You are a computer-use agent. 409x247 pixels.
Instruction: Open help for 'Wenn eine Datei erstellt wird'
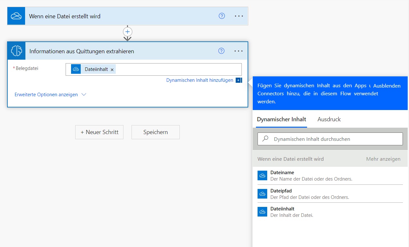tap(222, 16)
